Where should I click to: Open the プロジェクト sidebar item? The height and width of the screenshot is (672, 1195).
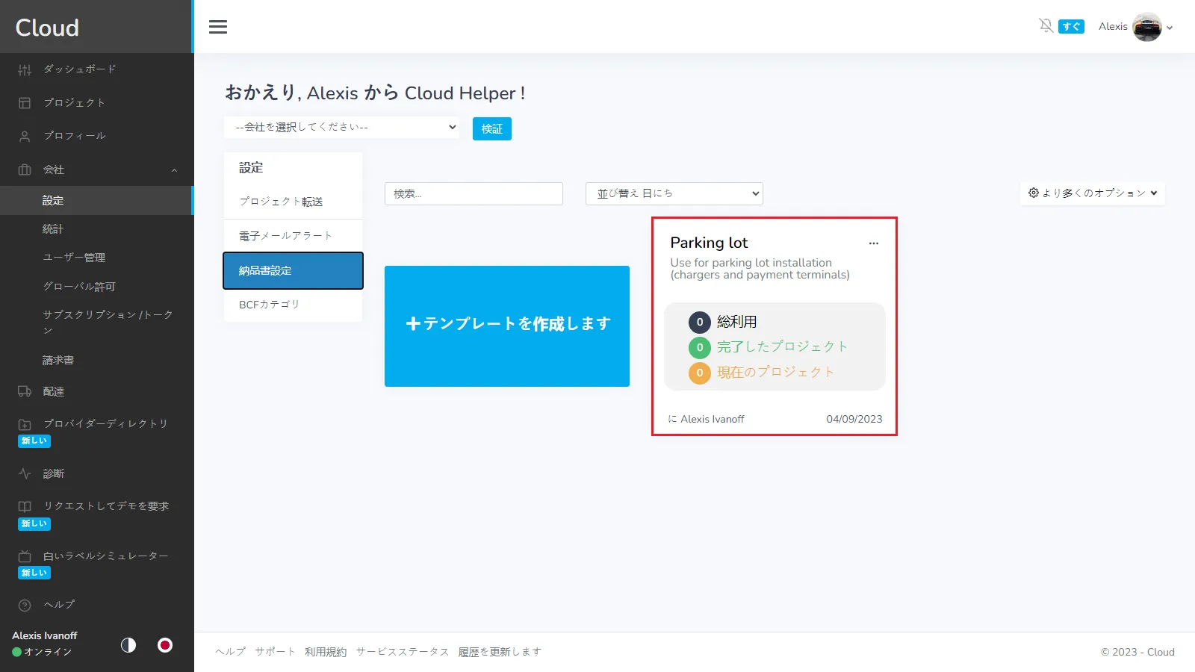[x=73, y=103]
